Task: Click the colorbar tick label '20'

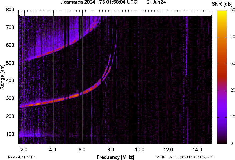Action: point(233,90)
